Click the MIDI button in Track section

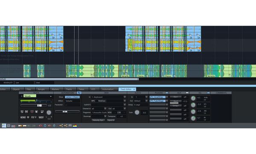click(x=41, y=118)
